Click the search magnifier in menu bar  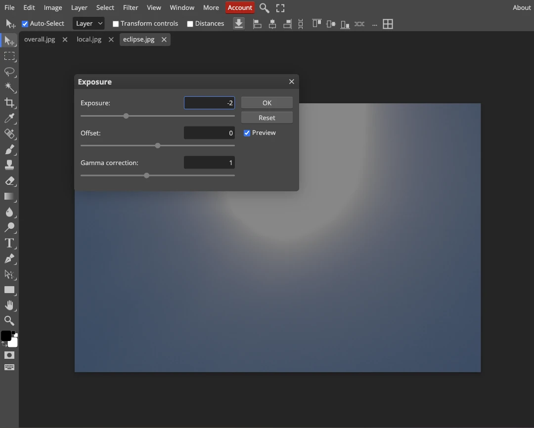264,8
